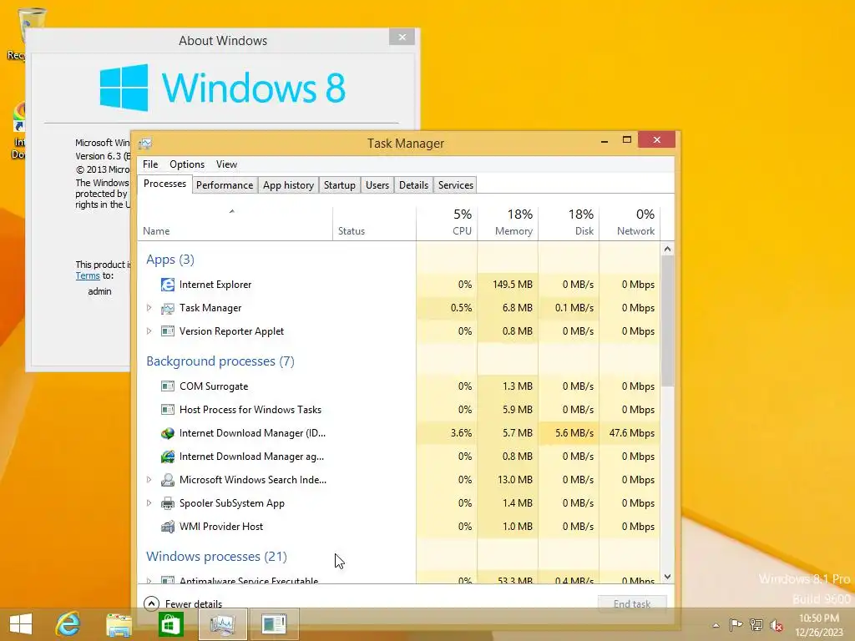855x641 pixels.
Task: Click the 47.6 Mbps network value
Action: click(x=631, y=433)
